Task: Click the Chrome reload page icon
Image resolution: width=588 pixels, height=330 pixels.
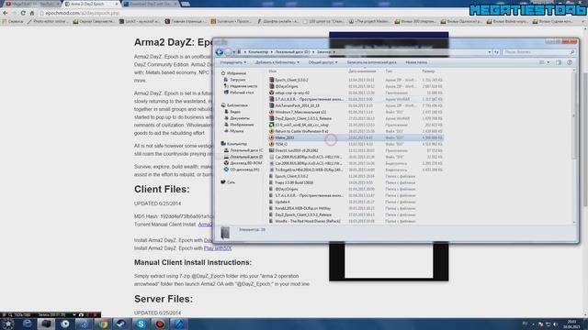Action: pyautogui.click(x=23, y=13)
